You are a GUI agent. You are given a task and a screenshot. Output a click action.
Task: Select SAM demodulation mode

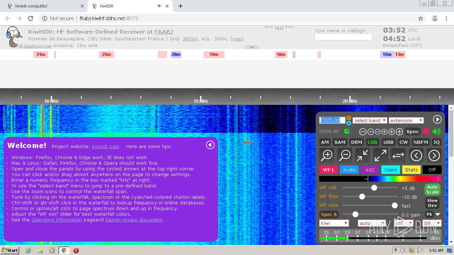click(340, 142)
